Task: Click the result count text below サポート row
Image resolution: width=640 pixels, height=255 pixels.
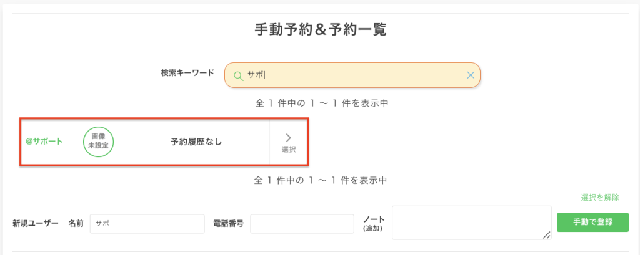Action: tap(321, 181)
